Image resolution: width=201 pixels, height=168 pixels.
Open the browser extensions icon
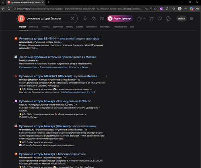[x=167, y=9]
